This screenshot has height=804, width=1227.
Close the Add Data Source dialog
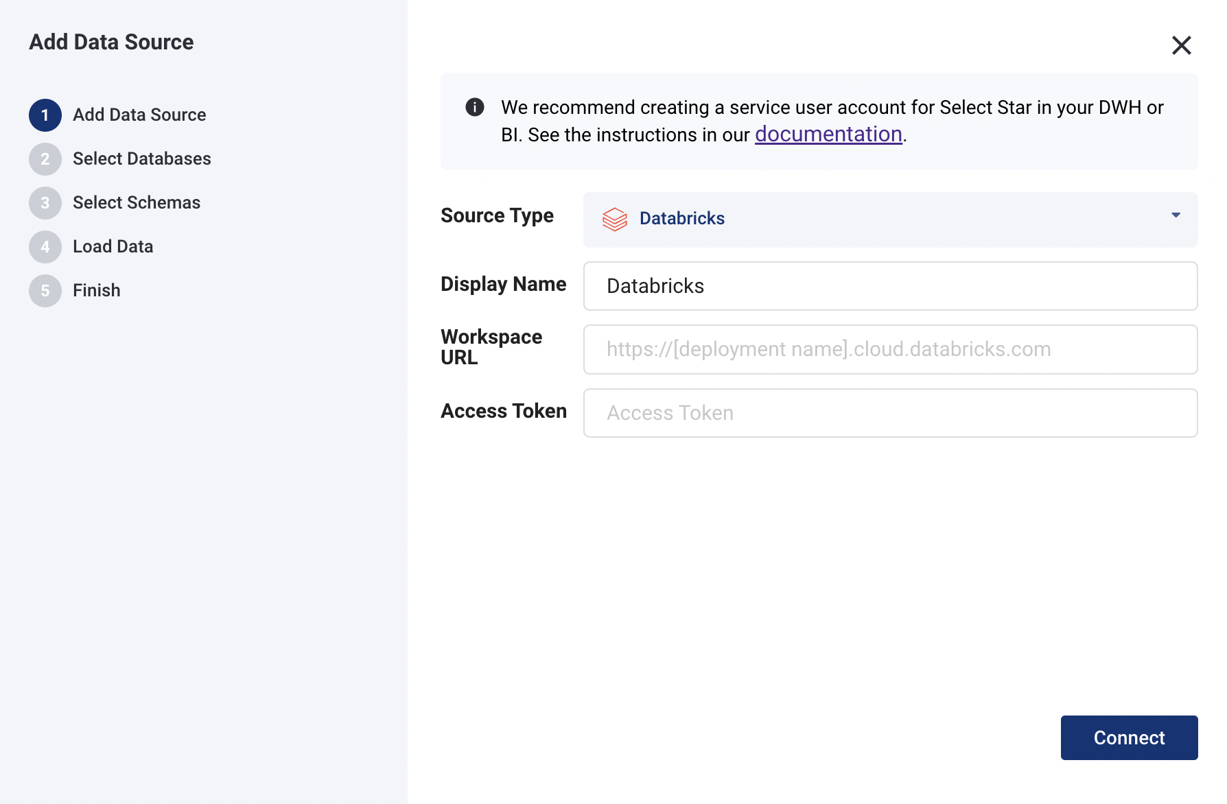click(1181, 45)
